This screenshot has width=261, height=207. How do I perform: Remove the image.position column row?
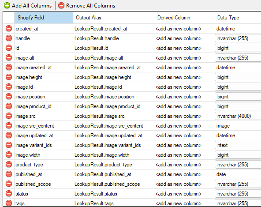[9, 96]
